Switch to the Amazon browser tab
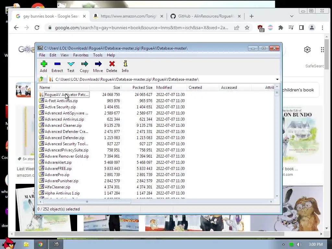 coord(128,16)
